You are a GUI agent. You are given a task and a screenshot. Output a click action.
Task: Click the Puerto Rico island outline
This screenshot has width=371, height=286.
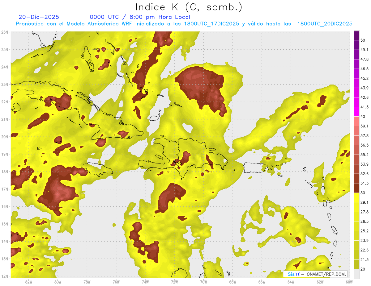[255, 168]
